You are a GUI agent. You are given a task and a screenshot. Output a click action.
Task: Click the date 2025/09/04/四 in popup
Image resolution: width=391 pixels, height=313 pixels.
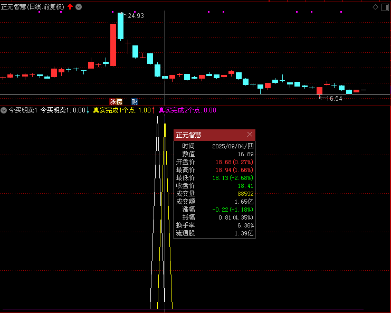233,146
